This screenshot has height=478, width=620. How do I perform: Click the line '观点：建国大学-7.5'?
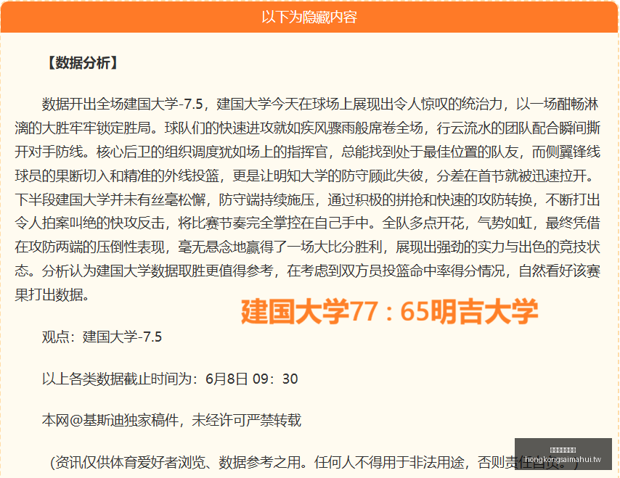click(x=102, y=337)
